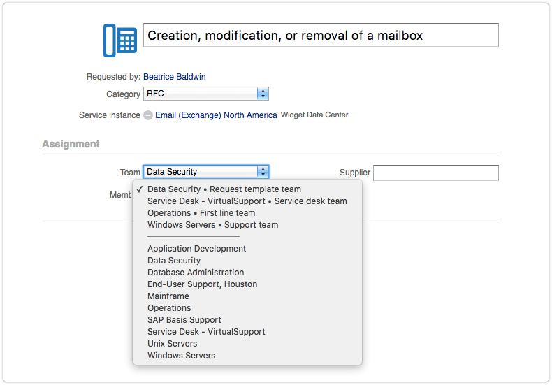Click the Assignment section heading
This screenshot has width=552, height=385.
coord(71,144)
